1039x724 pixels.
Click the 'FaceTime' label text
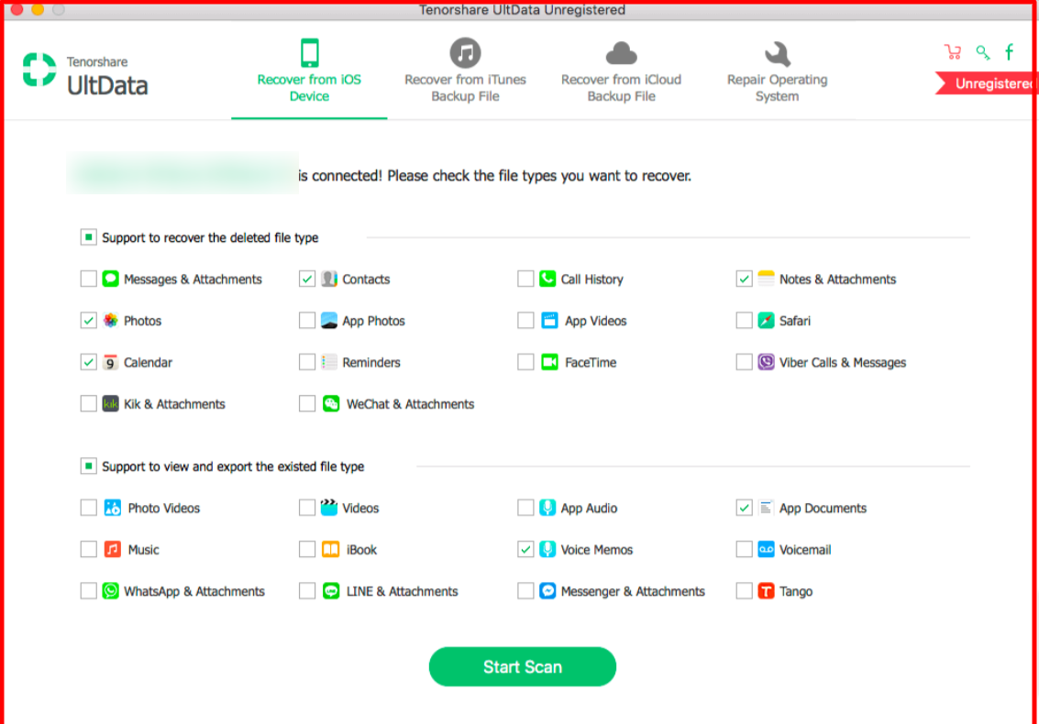[591, 362]
